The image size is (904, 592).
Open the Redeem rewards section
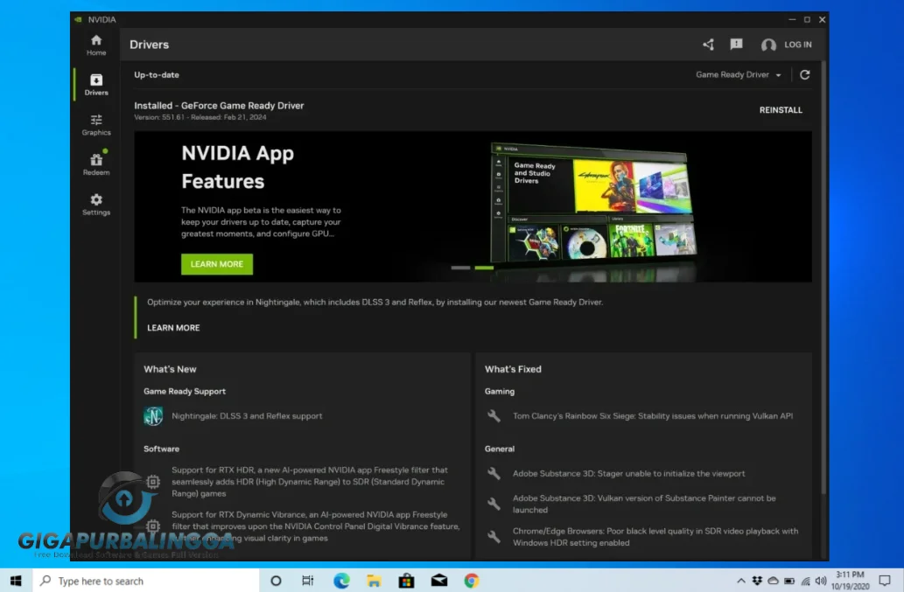click(96, 164)
